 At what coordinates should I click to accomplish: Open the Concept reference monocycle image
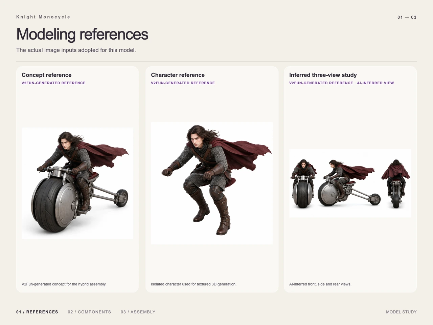[77, 183]
